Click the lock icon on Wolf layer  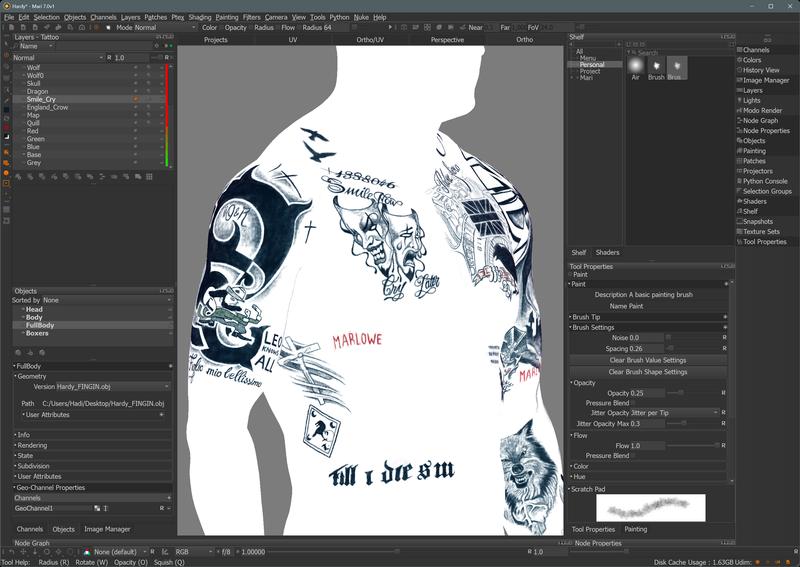coord(162,67)
